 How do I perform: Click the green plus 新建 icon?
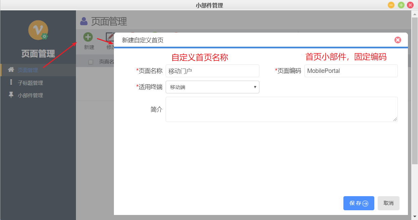pos(88,37)
